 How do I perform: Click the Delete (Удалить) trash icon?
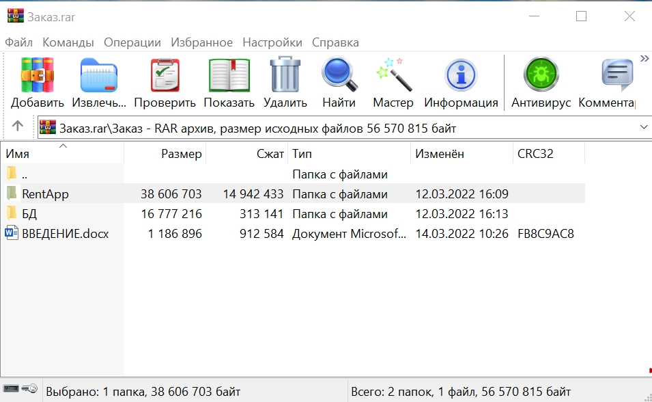[x=285, y=75]
